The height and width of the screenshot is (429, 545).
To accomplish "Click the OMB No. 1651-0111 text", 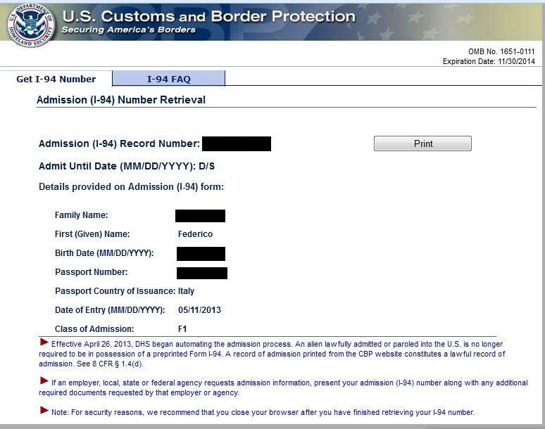I will coord(501,51).
